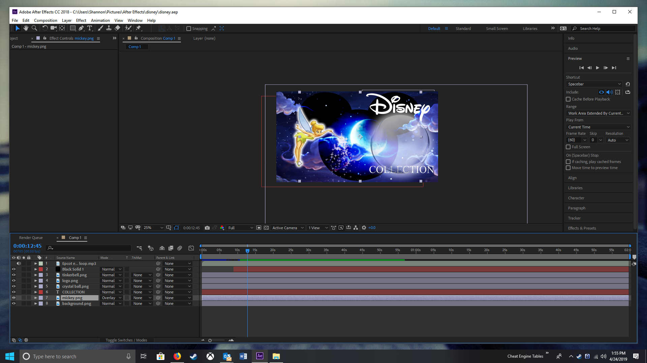This screenshot has height=363, width=647.
Task: Open After Effects from the Windows taskbar
Action: pos(260,356)
